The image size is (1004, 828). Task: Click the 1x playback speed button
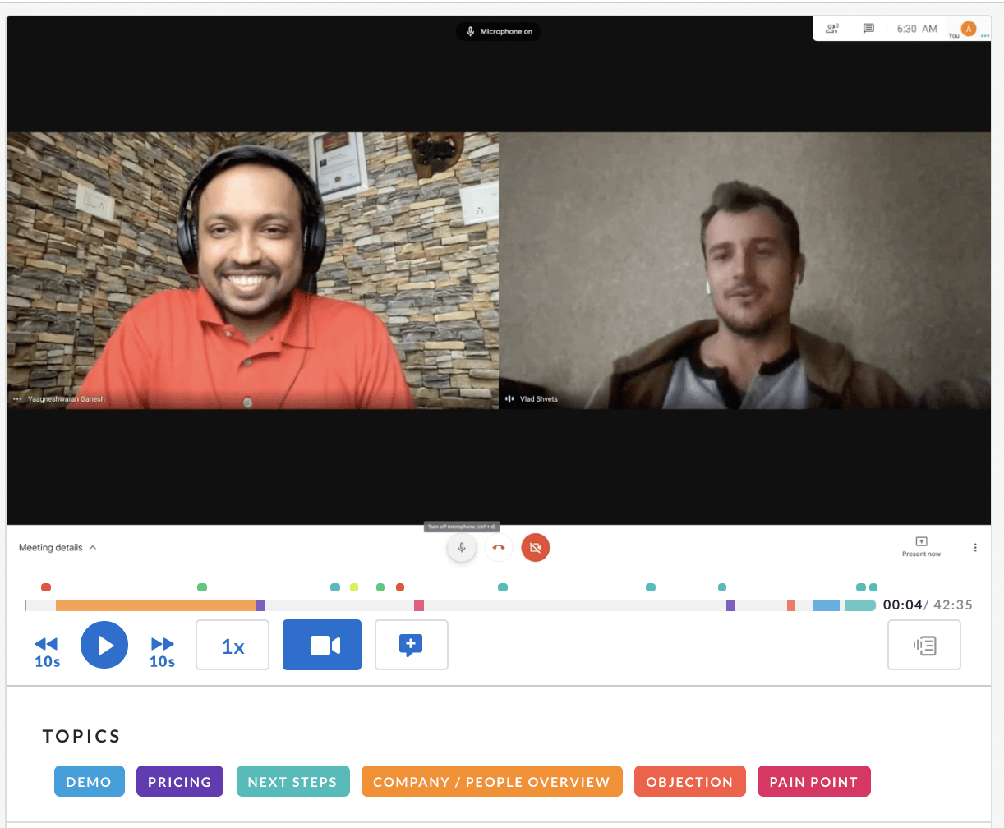[x=232, y=645]
